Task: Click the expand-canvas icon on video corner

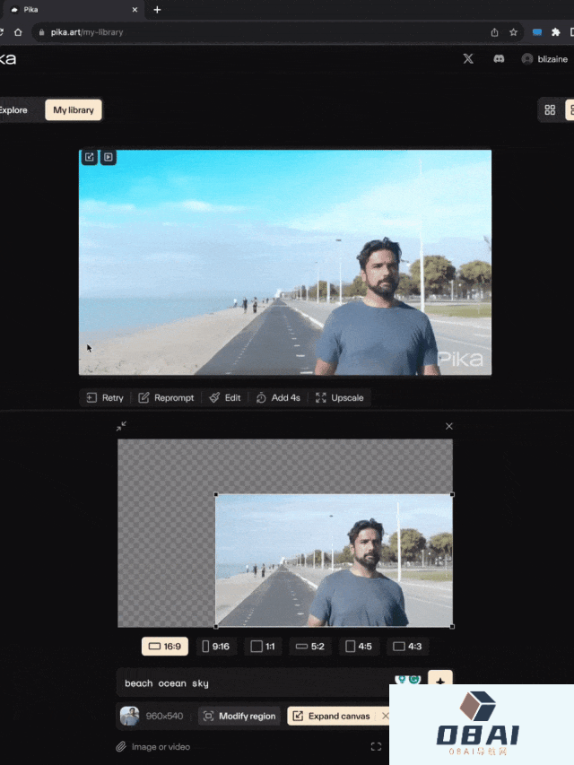Action: click(x=89, y=157)
